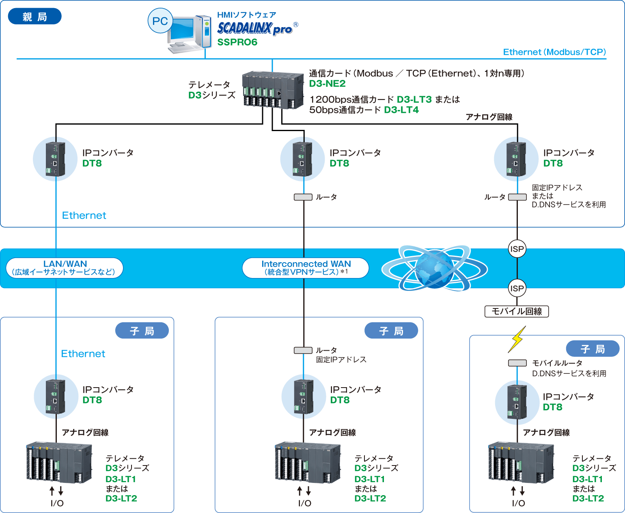This screenshot has width=625, height=513.
Task: Click the 子局 badge in left panel
Action: (142, 331)
